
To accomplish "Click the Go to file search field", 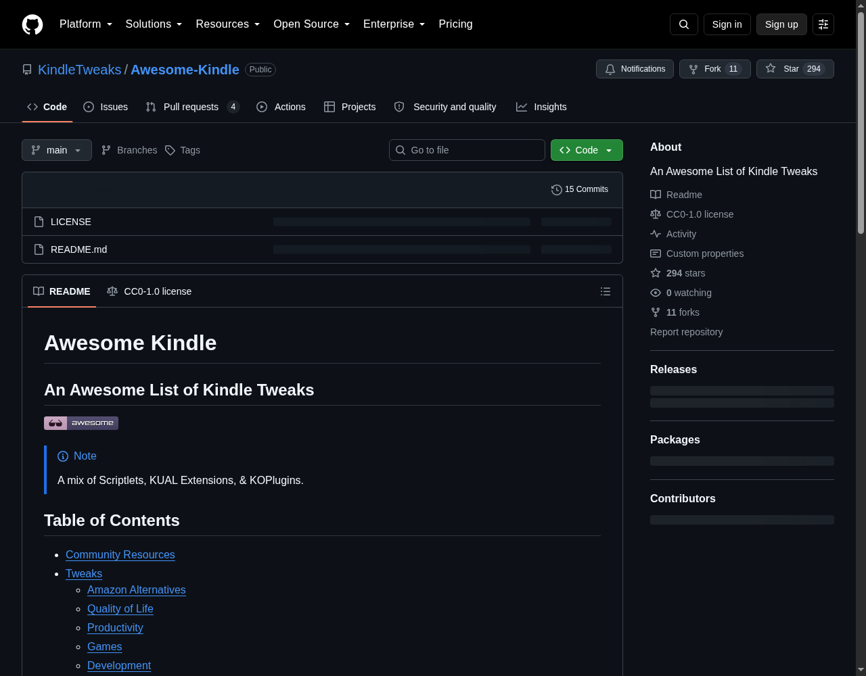I will (467, 150).
